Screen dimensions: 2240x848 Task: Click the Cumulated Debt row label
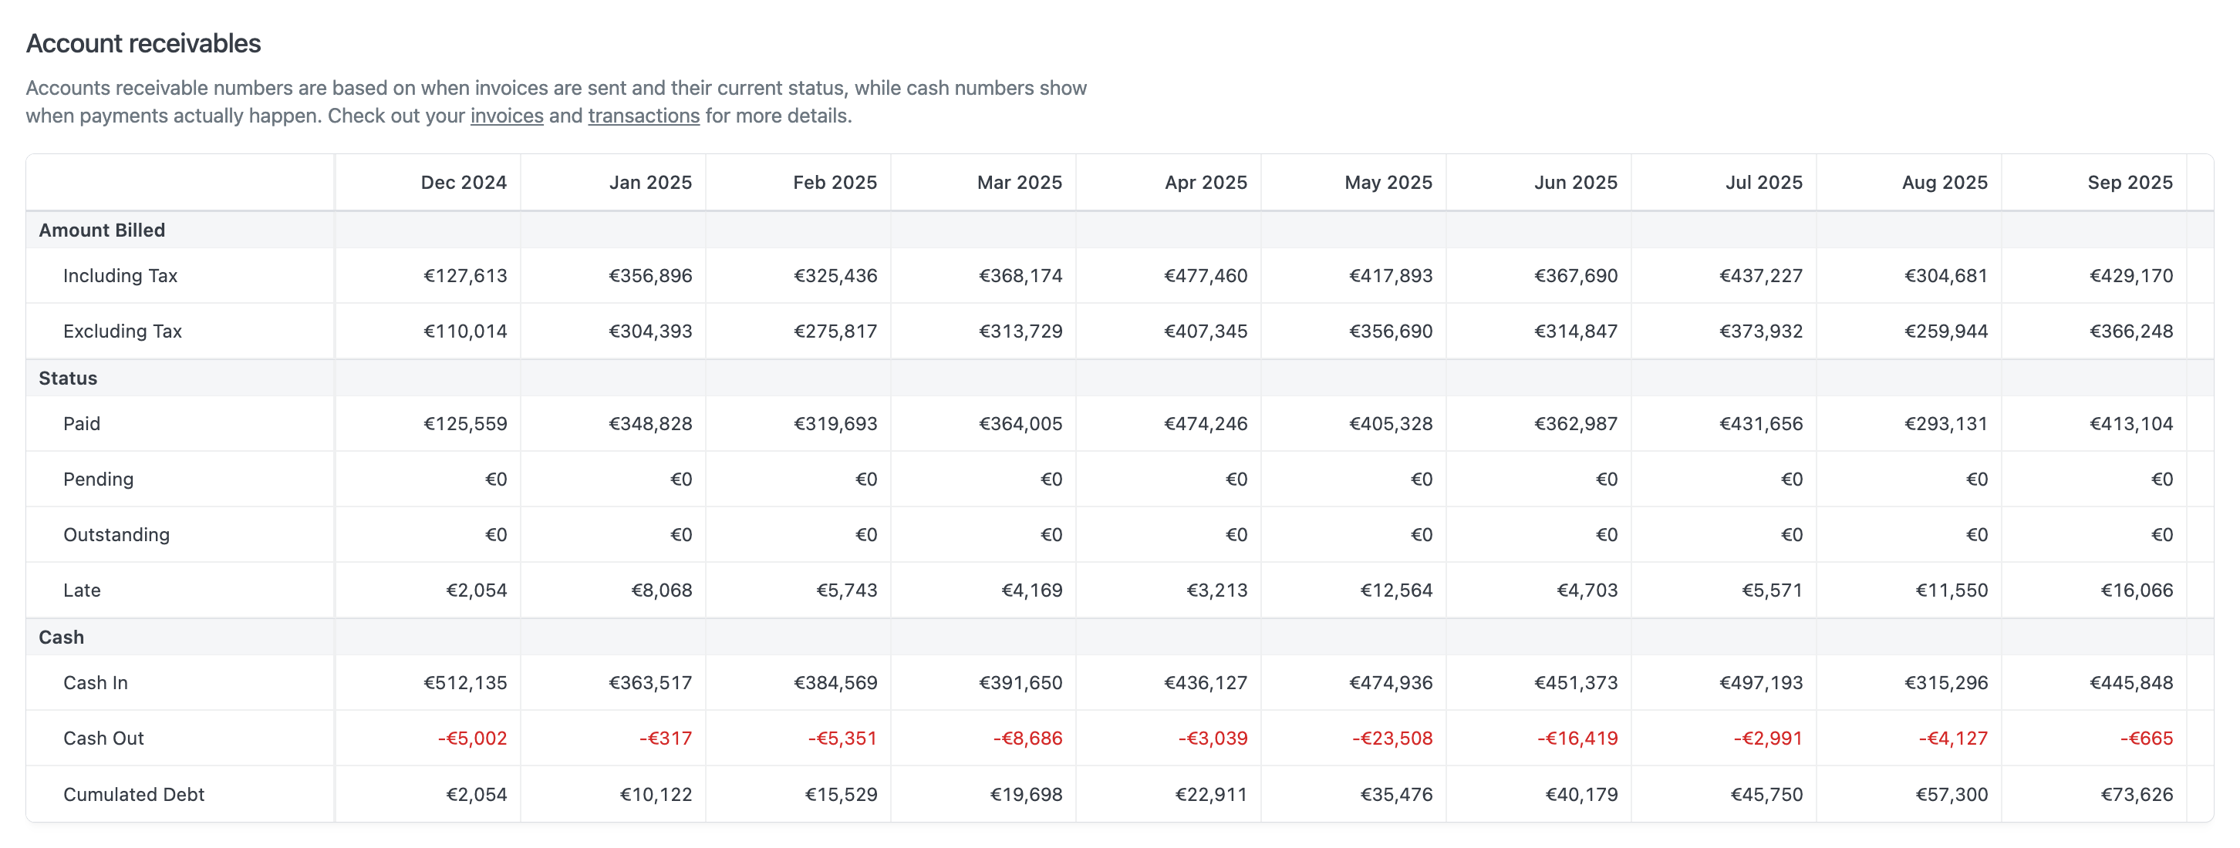(x=133, y=794)
